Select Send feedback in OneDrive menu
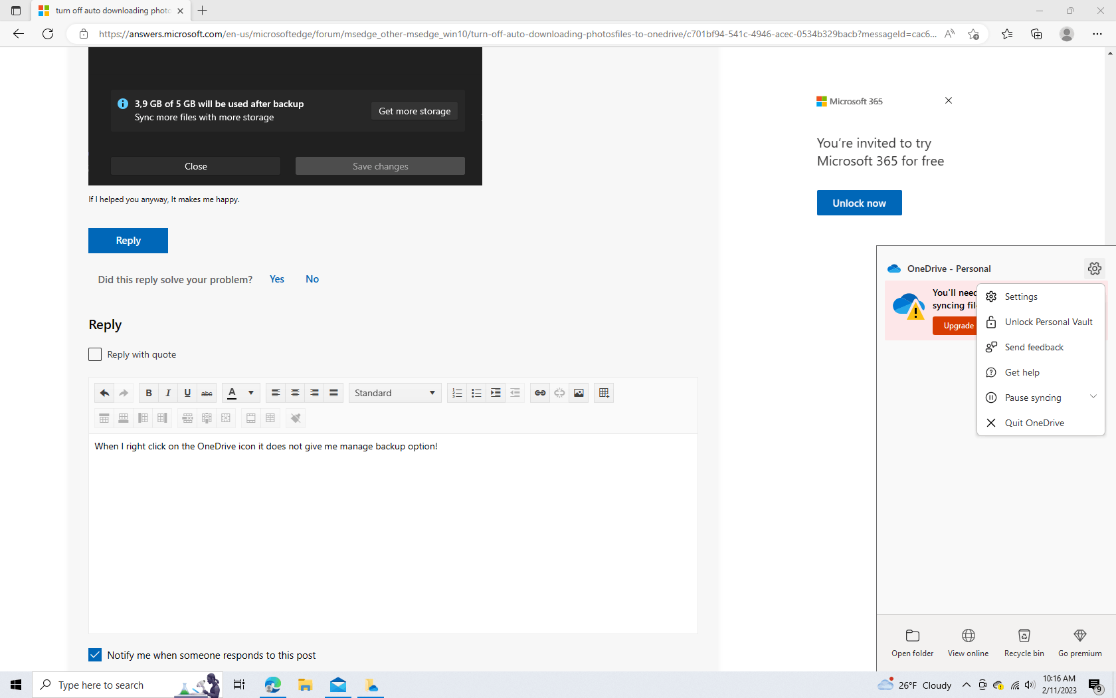 (1041, 347)
